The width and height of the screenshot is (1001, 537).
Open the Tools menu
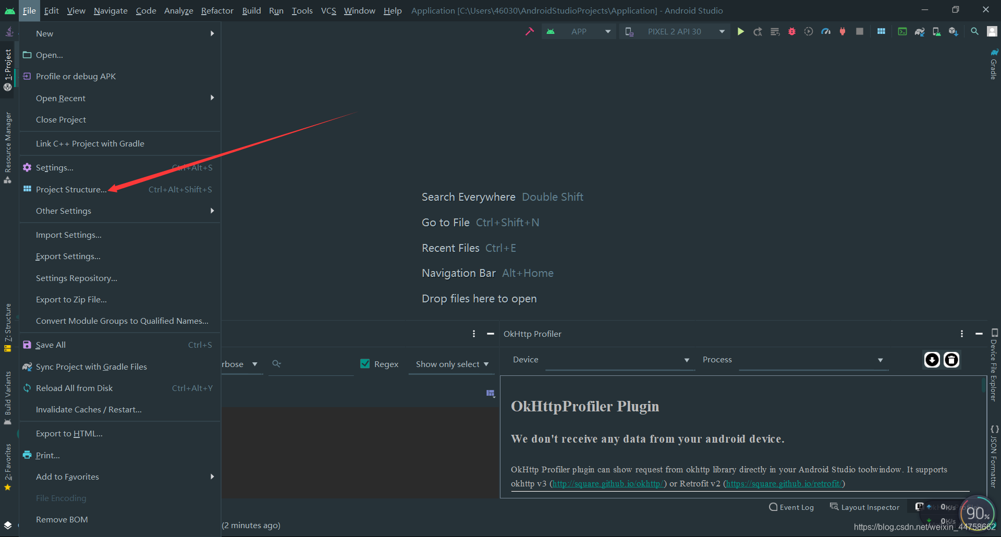click(x=302, y=10)
